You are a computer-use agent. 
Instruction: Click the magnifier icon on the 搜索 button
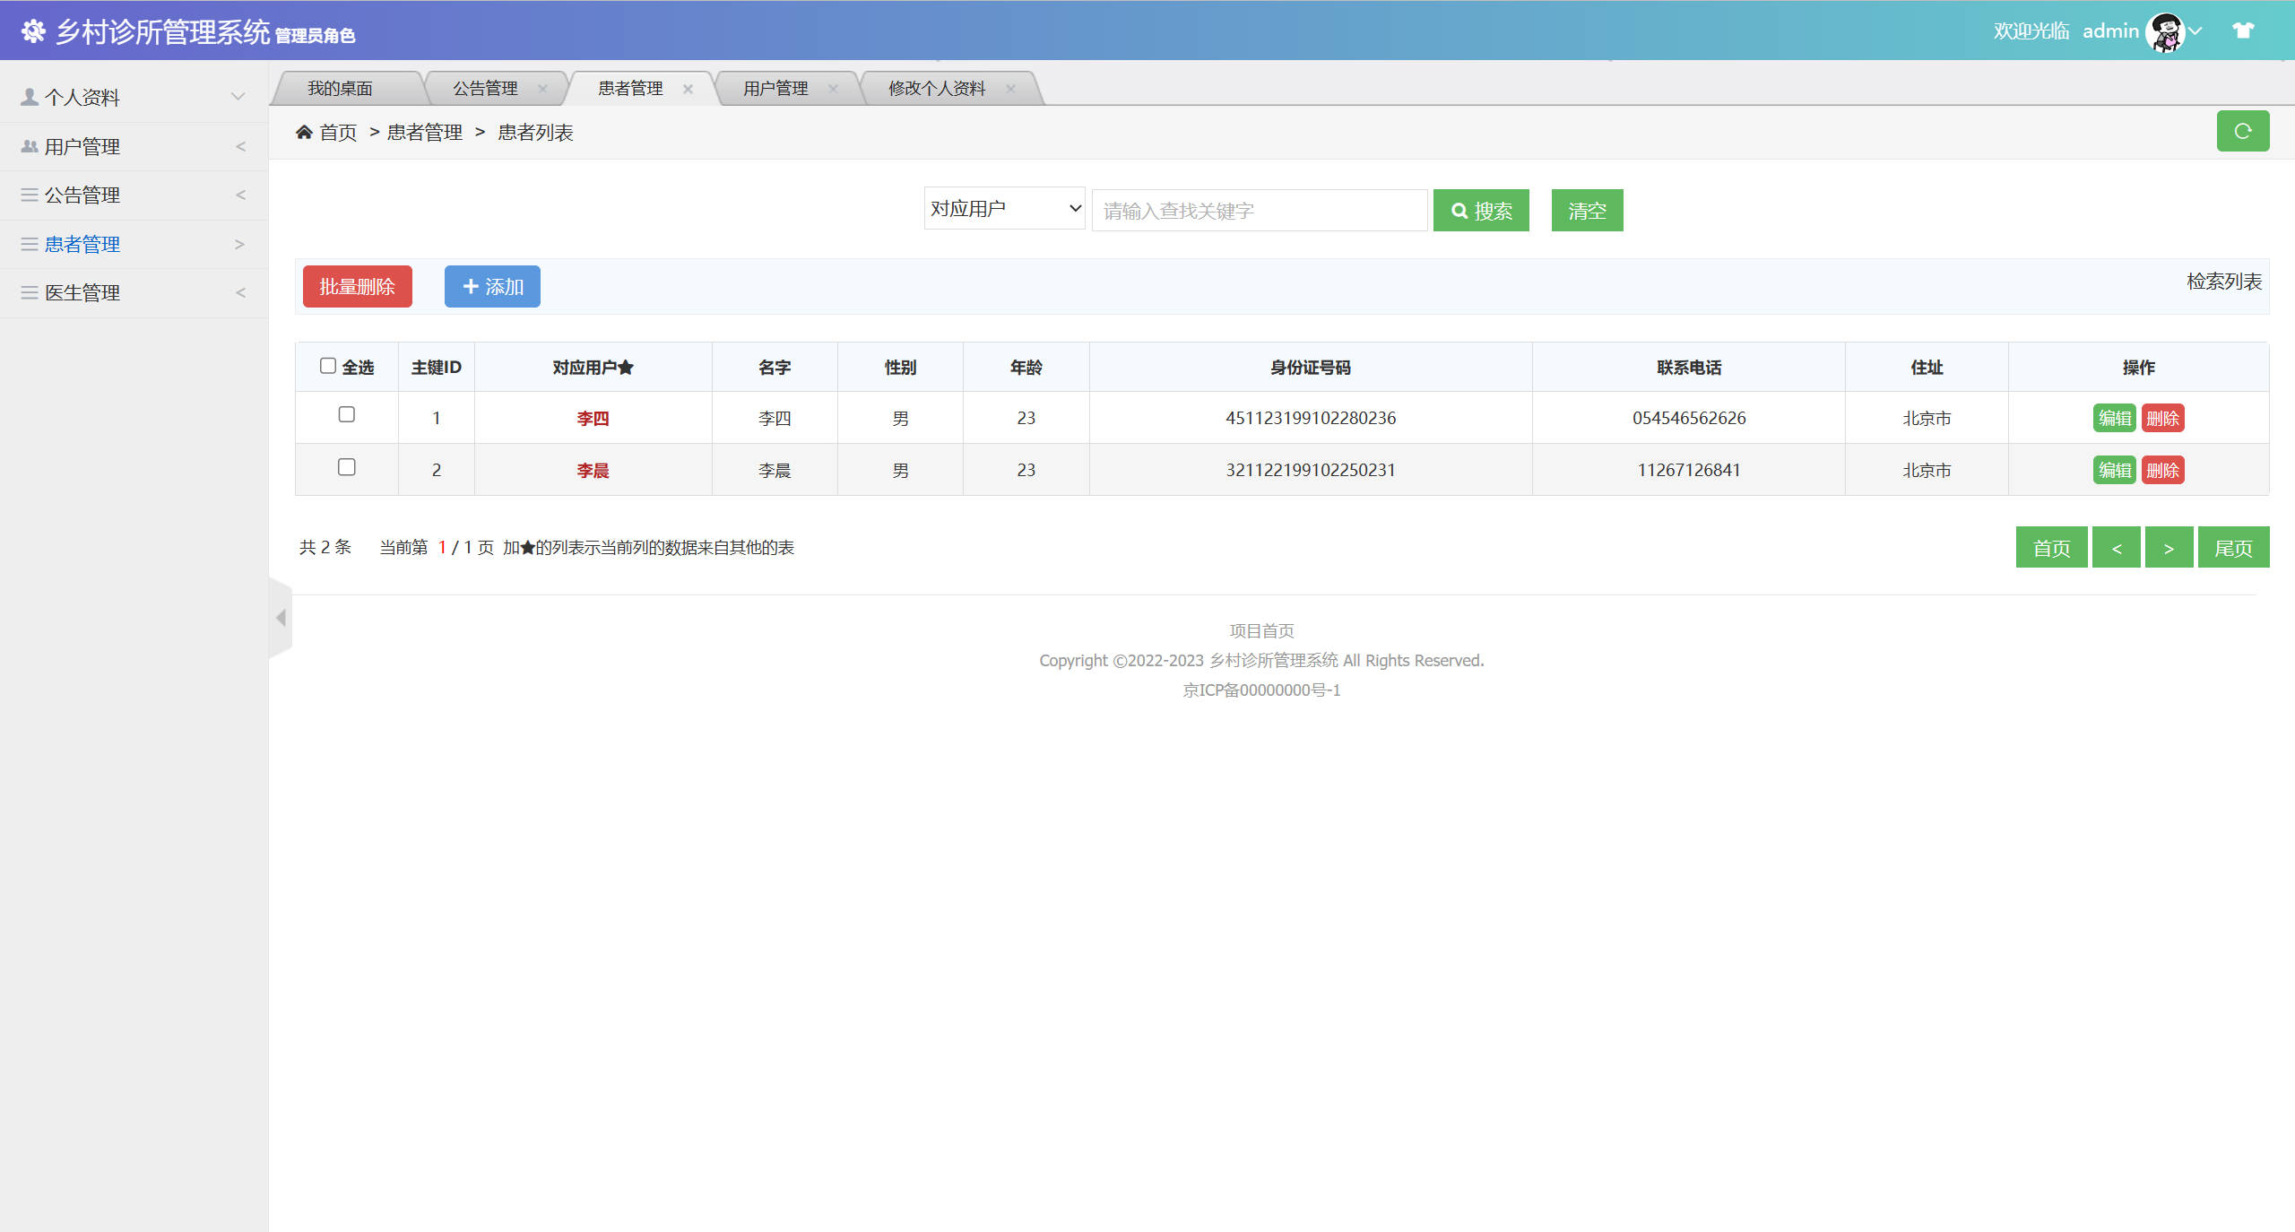(x=1459, y=211)
